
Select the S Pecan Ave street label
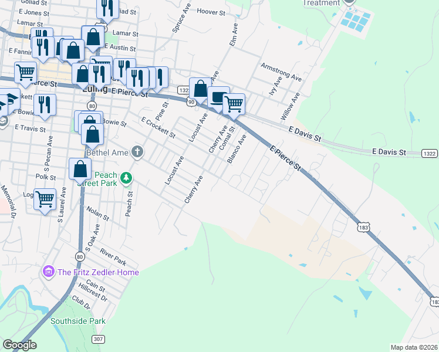tap(48, 154)
